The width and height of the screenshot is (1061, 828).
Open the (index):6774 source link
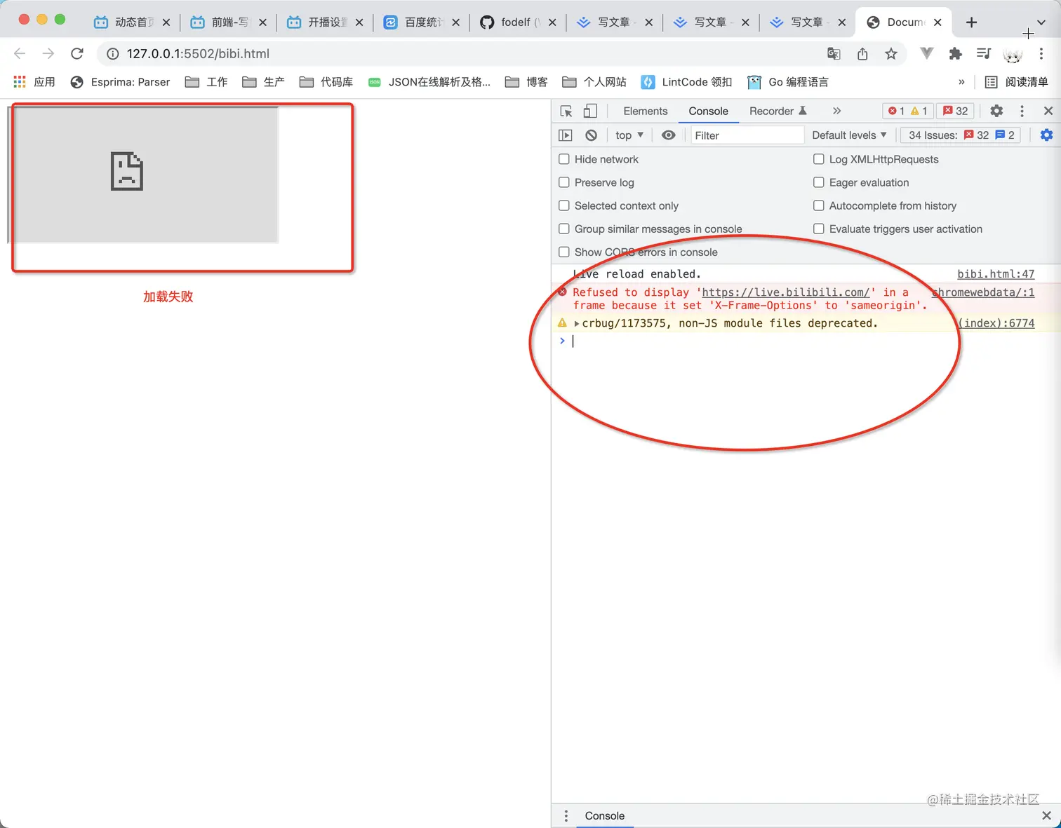coord(996,323)
